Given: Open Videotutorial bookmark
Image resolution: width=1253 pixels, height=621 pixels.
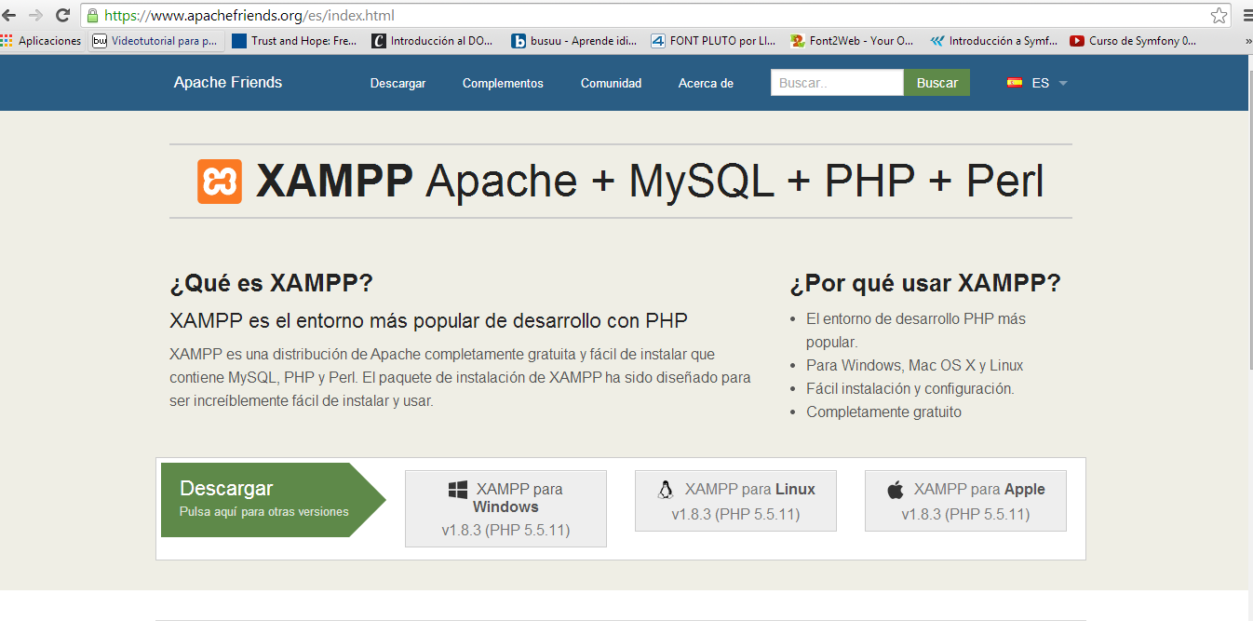Looking at the screenshot, I should (155, 41).
